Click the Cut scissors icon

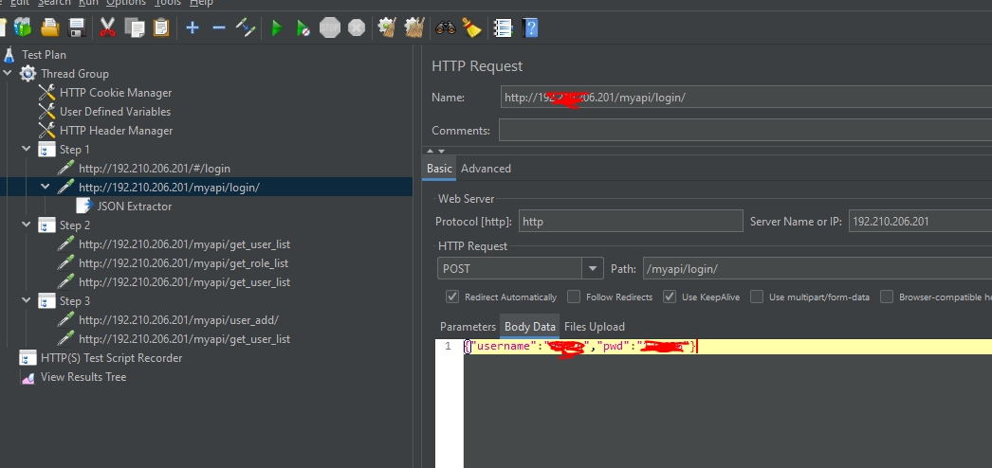[x=107, y=27]
